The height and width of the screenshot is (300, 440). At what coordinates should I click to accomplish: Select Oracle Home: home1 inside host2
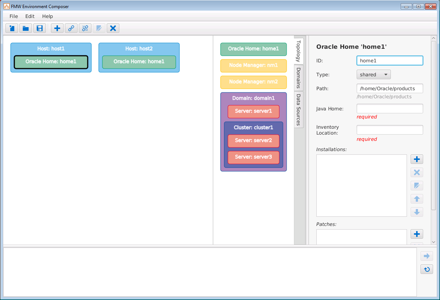point(139,62)
